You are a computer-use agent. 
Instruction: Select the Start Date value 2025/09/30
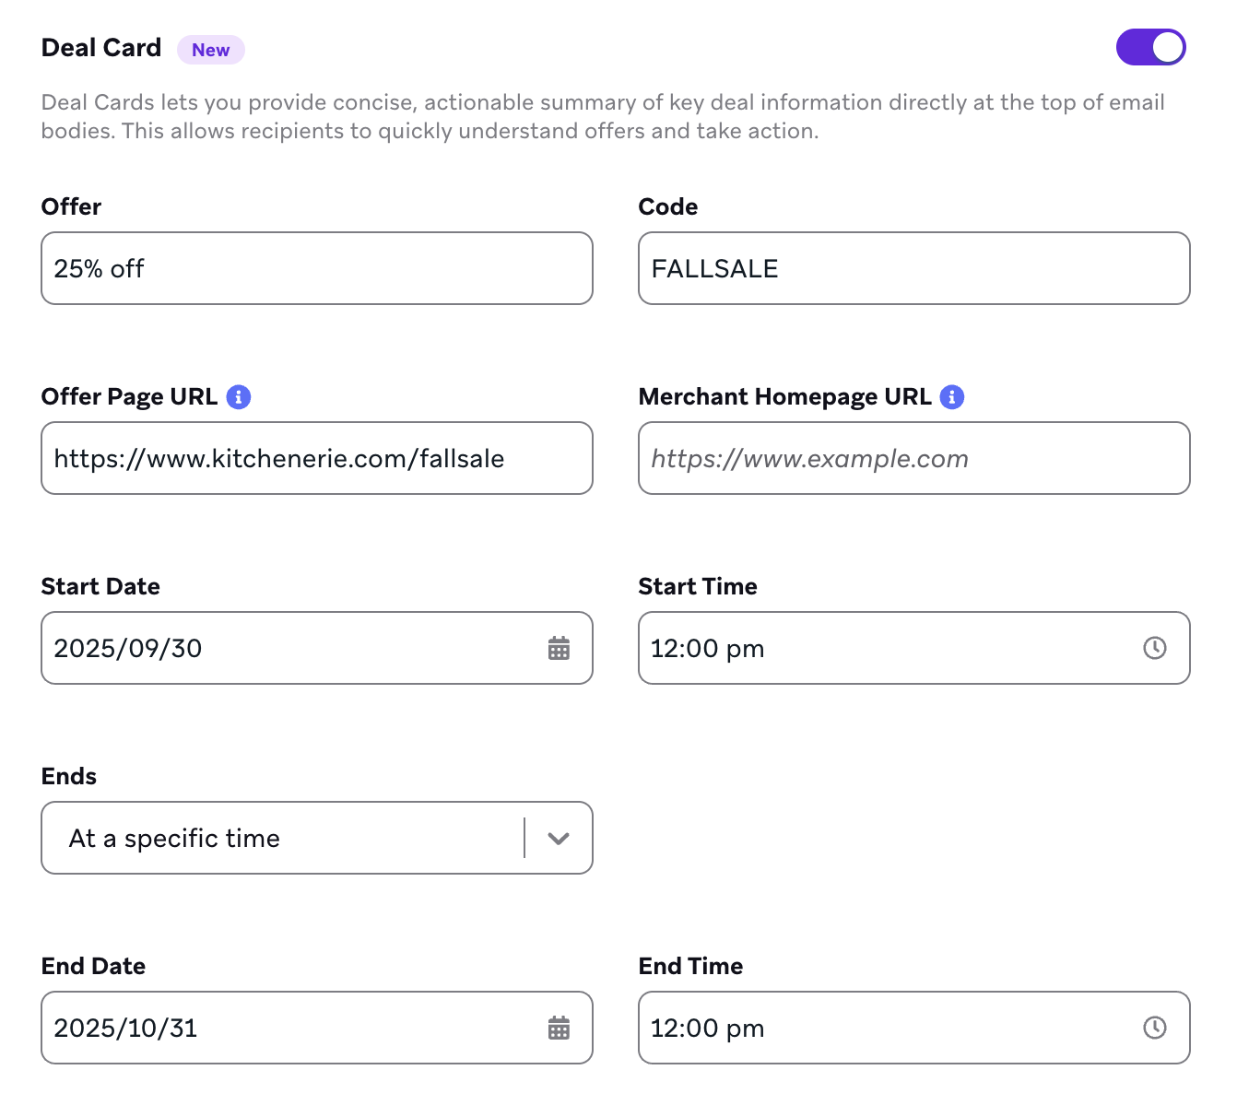point(277,648)
